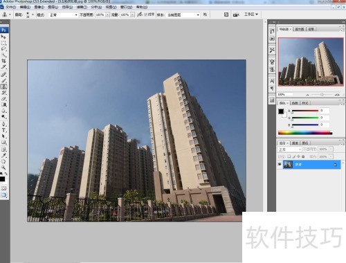This screenshot has height=263, width=346.
Task: Select the Eraser tool
Action: point(3,98)
